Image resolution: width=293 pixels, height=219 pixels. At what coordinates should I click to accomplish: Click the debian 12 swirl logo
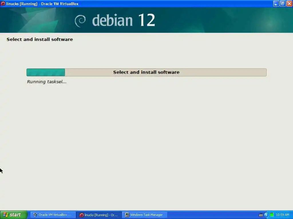tap(80, 21)
